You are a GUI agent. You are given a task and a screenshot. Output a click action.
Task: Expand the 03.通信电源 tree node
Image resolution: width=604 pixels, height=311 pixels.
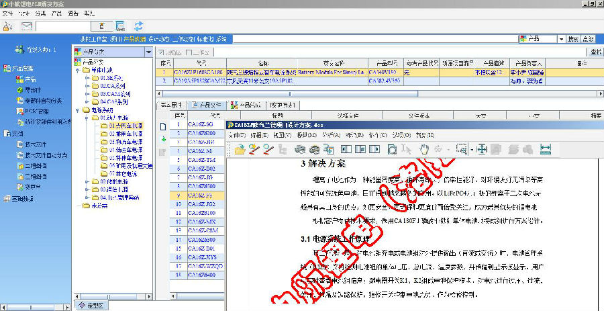point(87,189)
